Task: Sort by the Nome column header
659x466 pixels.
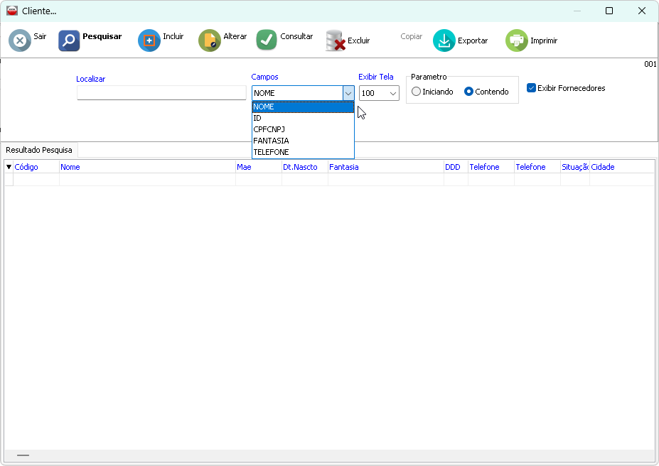Action: click(70, 167)
